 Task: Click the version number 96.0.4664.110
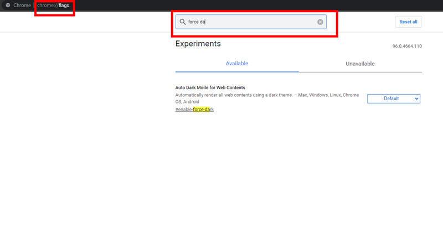(407, 46)
